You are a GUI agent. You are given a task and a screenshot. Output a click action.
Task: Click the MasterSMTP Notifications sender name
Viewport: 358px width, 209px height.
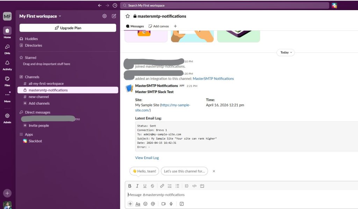(156, 86)
